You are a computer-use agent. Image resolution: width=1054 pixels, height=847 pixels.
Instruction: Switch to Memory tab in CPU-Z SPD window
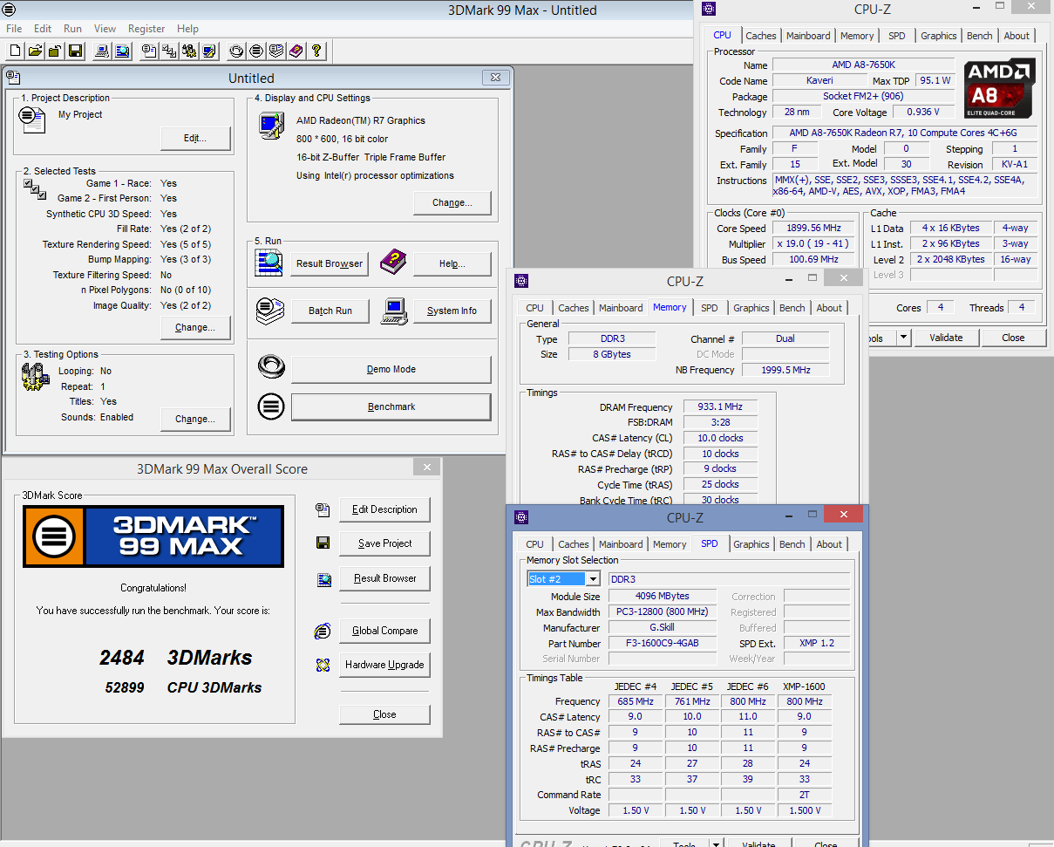[670, 544]
